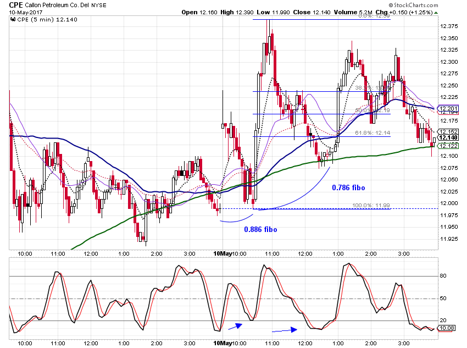Click the 80 level label on the stochastic panel
This screenshot has width=467, height=348.
tap(443, 276)
